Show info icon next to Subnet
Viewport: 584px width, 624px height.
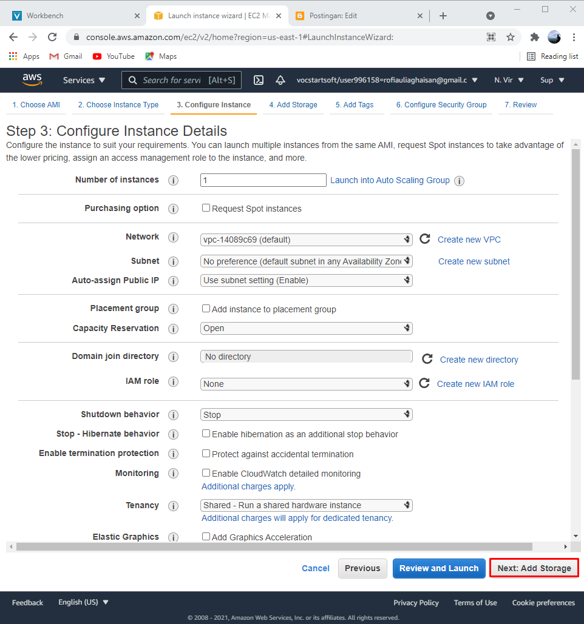(x=173, y=261)
